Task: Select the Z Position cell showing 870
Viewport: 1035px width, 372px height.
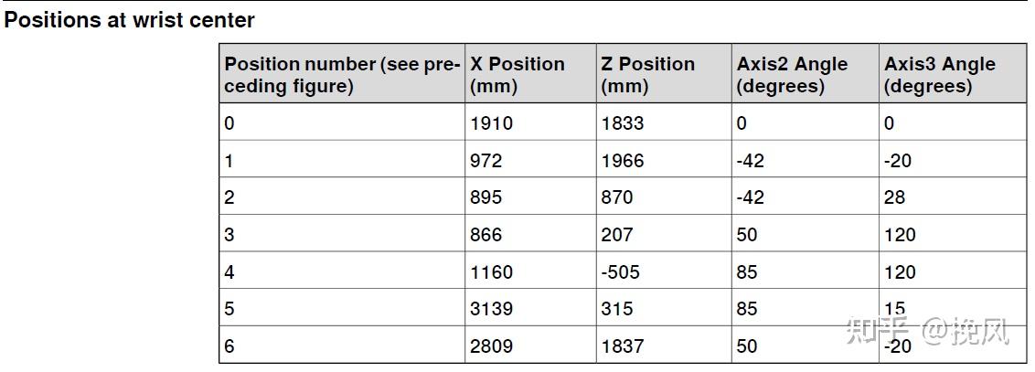Action: (x=617, y=197)
